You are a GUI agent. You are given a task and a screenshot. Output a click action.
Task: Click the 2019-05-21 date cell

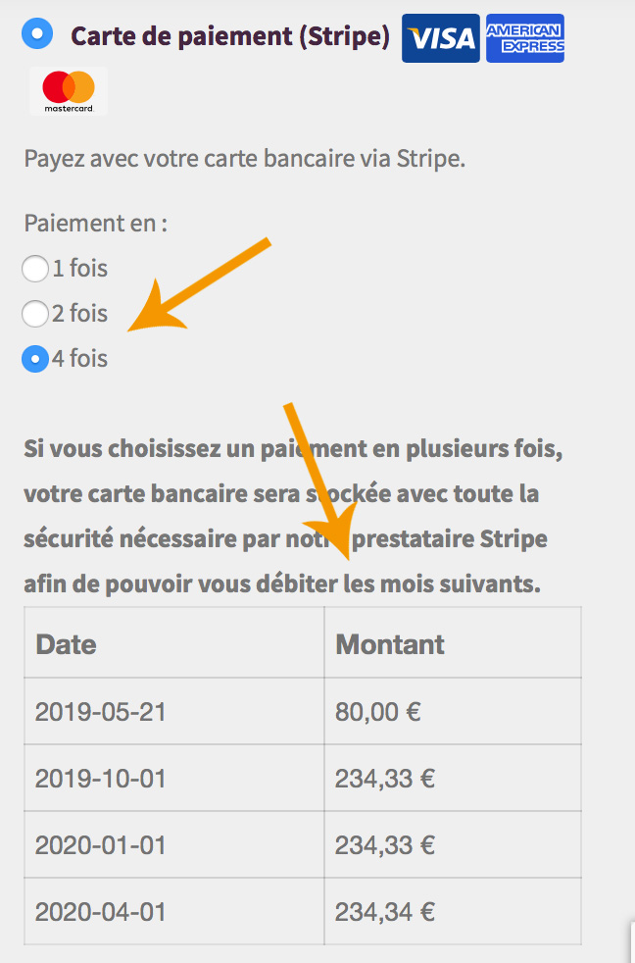tap(174, 712)
